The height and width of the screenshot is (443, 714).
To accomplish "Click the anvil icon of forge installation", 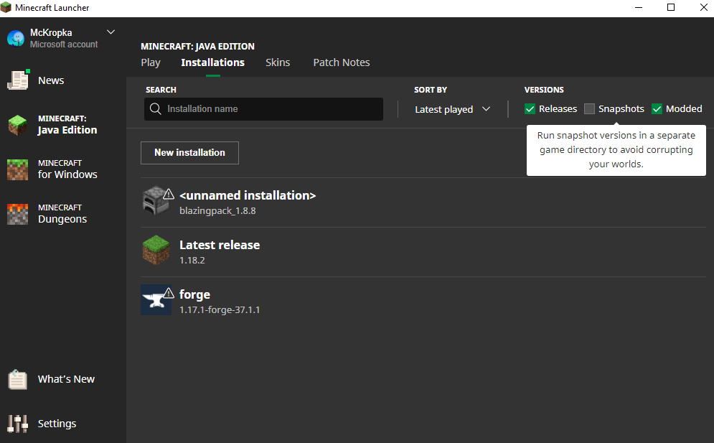I will (x=155, y=300).
